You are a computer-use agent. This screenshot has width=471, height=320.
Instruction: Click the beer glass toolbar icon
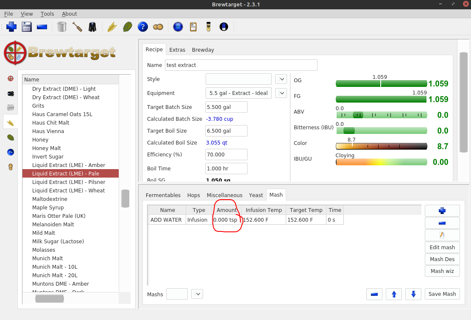click(209, 27)
